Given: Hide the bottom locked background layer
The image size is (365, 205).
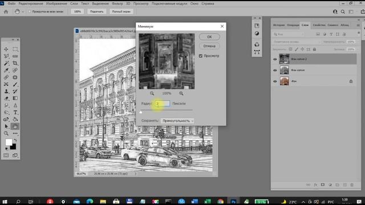Looking at the screenshot, I should coord(275,81).
